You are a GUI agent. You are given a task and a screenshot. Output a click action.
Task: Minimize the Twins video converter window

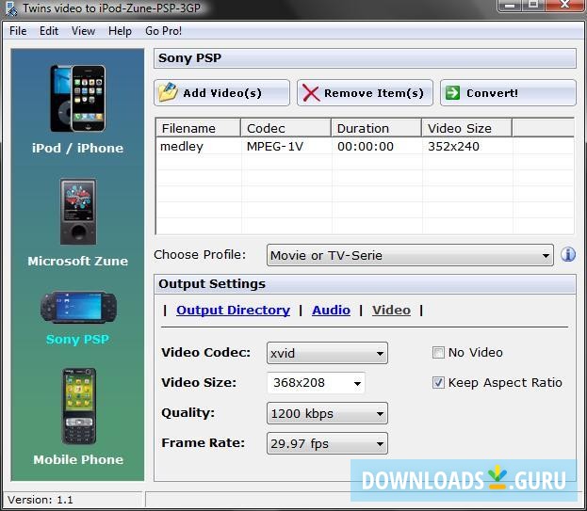[x=509, y=5]
